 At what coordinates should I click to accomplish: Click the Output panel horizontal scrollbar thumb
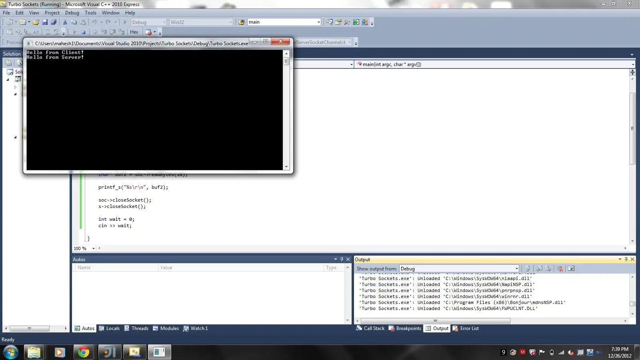[435, 321]
